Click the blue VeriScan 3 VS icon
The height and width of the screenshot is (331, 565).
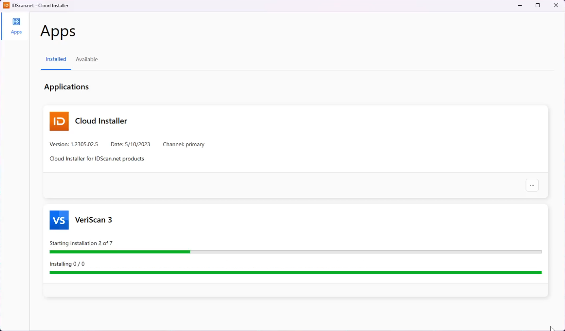coord(59,220)
